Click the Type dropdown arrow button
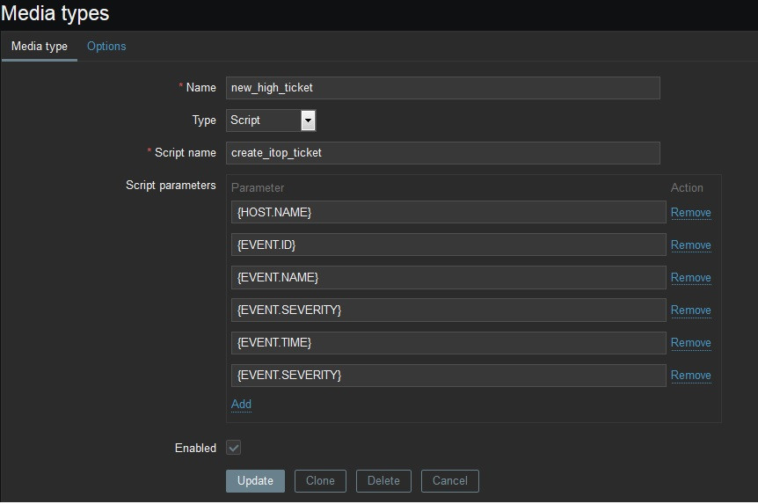The height and width of the screenshot is (504, 758). click(308, 121)
